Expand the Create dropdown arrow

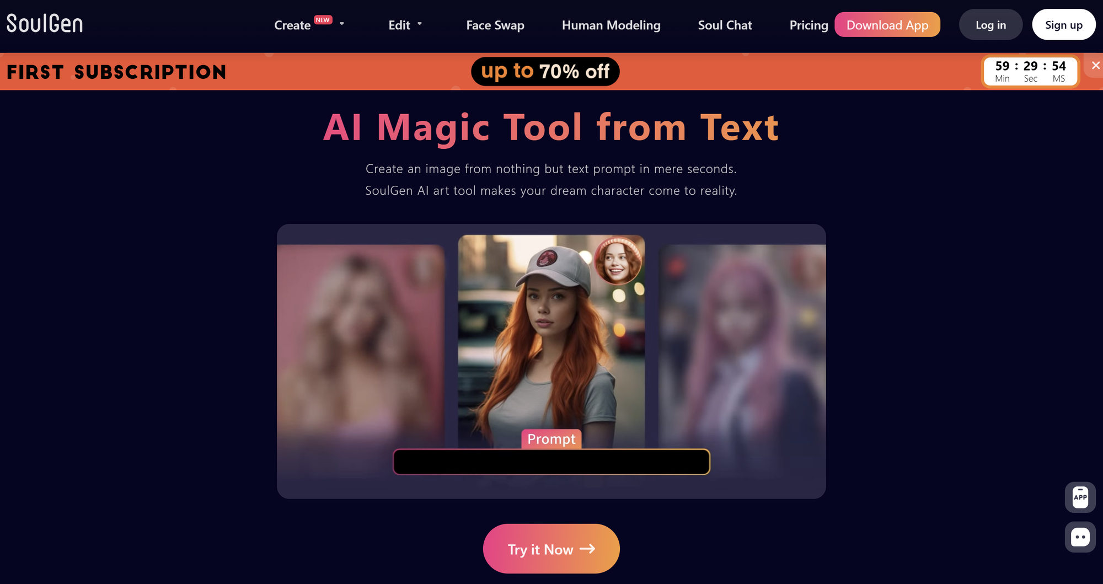click(342, 24)
